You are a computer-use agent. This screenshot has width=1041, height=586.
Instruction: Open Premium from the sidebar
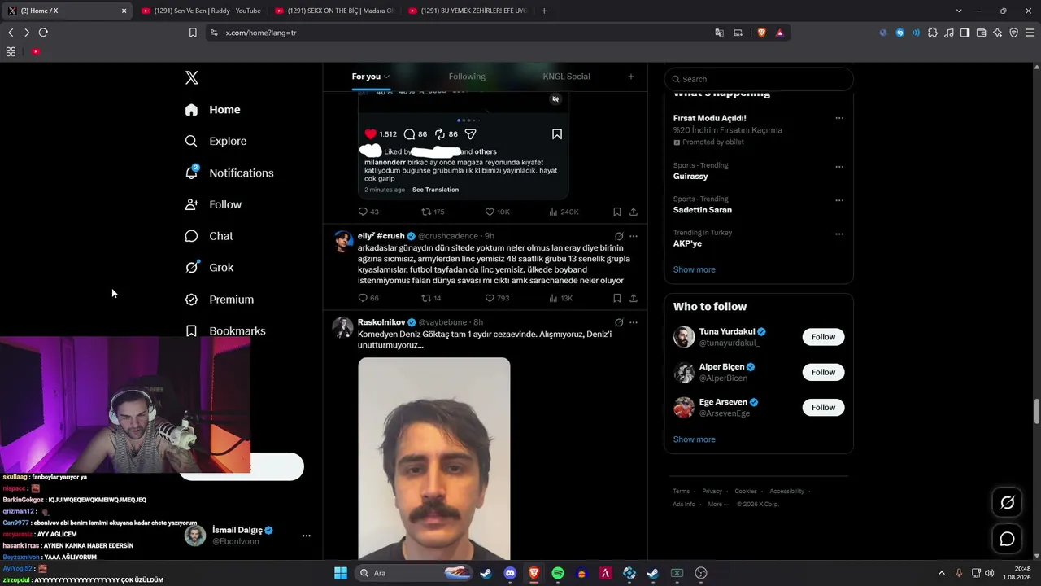click(220, 300)
